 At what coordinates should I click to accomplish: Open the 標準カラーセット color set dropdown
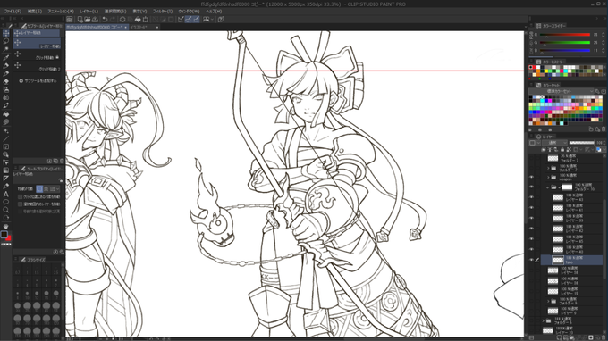pyautogui.click(x=562, y=91)
